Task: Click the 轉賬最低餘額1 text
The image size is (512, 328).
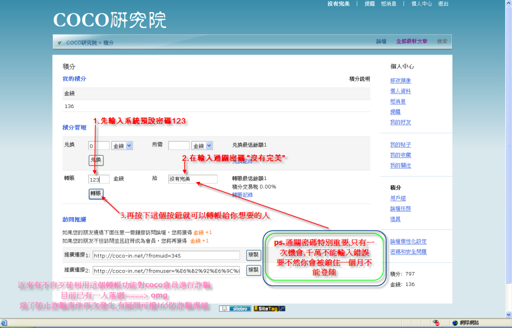Action: [249, 178]
